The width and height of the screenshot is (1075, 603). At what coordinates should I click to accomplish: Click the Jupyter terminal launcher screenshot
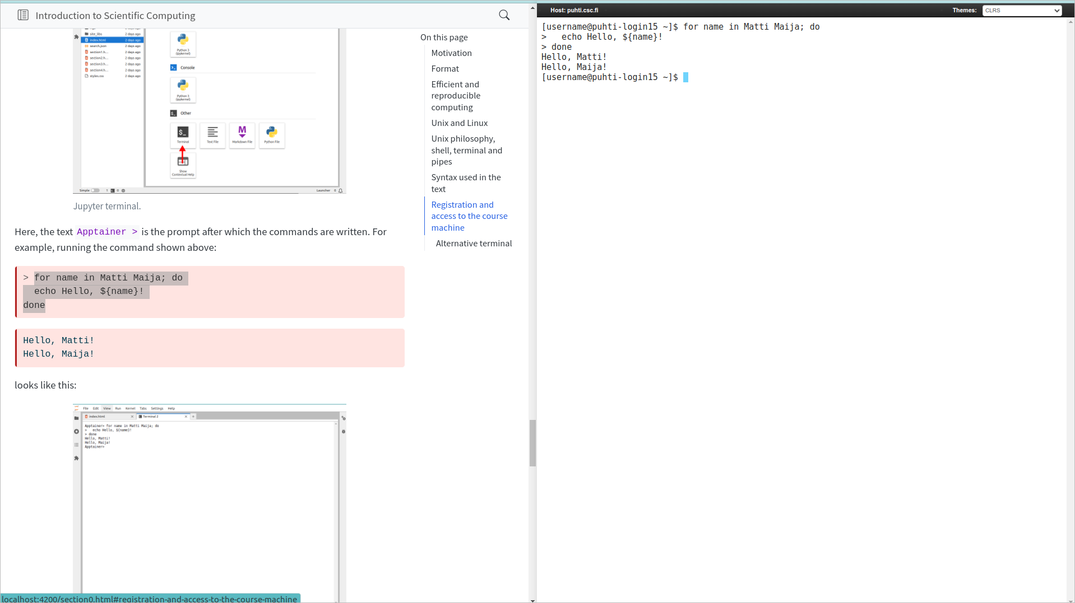tap(210, 111)
